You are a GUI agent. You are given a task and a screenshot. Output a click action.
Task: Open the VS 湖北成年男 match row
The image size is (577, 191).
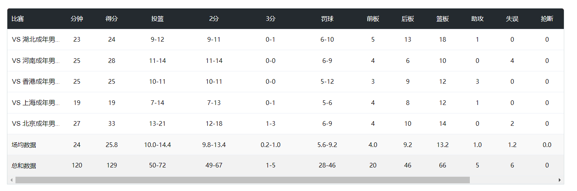pyautogui.click(x=36, y=39)
